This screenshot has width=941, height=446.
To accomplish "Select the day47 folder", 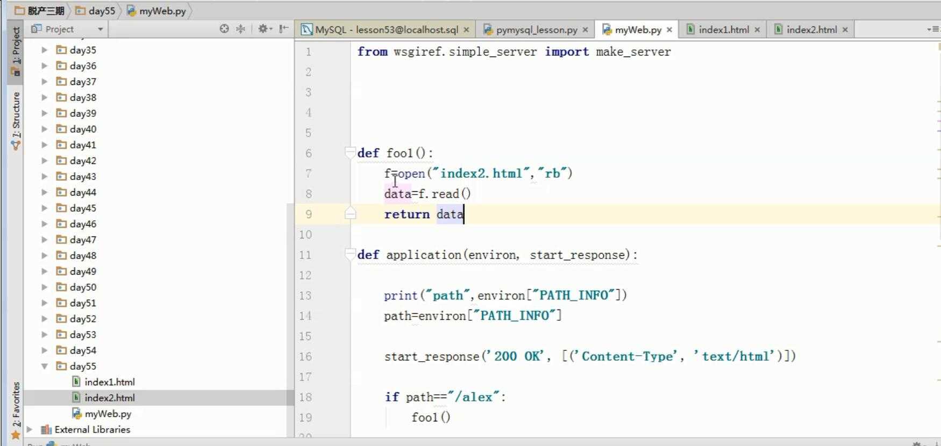I will point(83,240).
